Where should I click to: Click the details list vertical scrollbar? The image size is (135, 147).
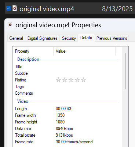[125, 71]
